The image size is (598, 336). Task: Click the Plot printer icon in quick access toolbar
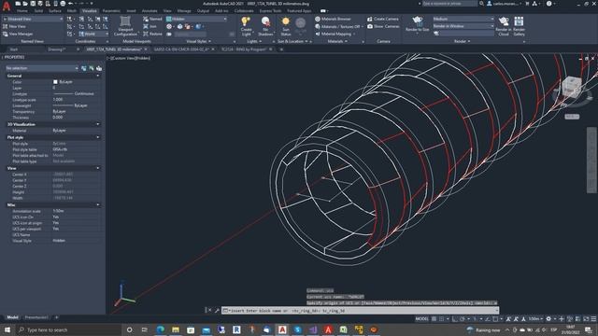tap(63, 4)
